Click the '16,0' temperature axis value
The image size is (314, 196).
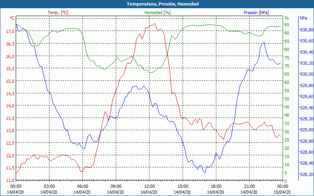(x=11, y=56)
